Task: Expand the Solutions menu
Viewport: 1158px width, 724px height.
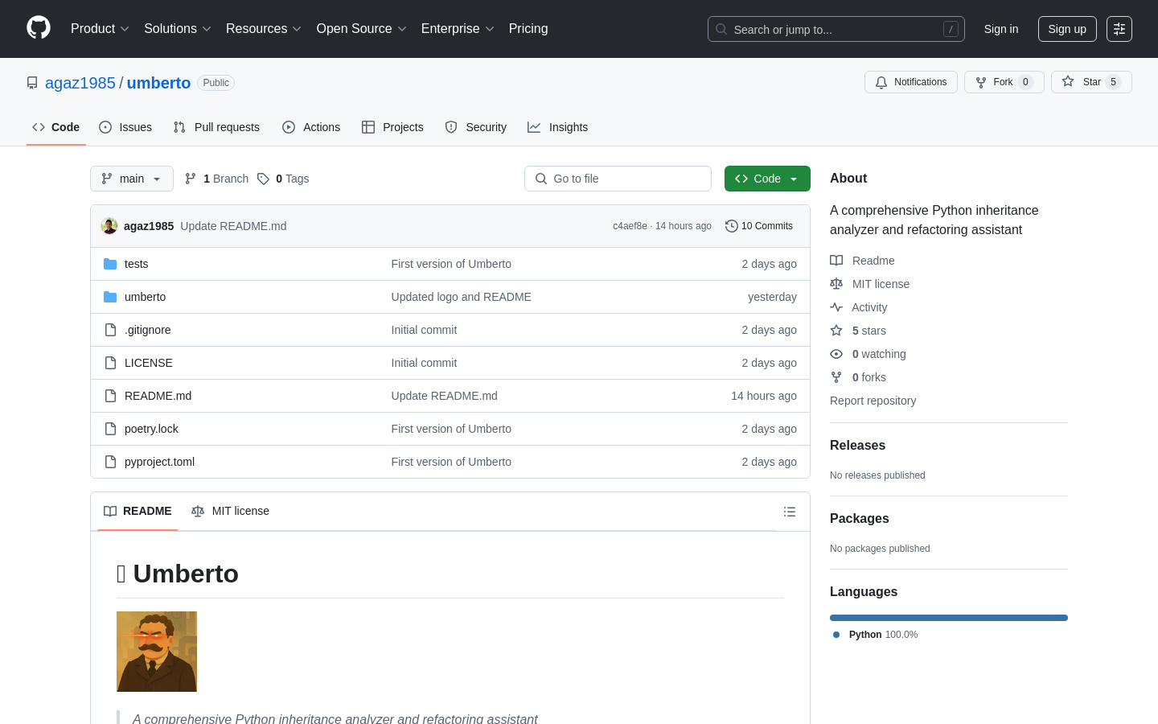Action: point(178,29)
